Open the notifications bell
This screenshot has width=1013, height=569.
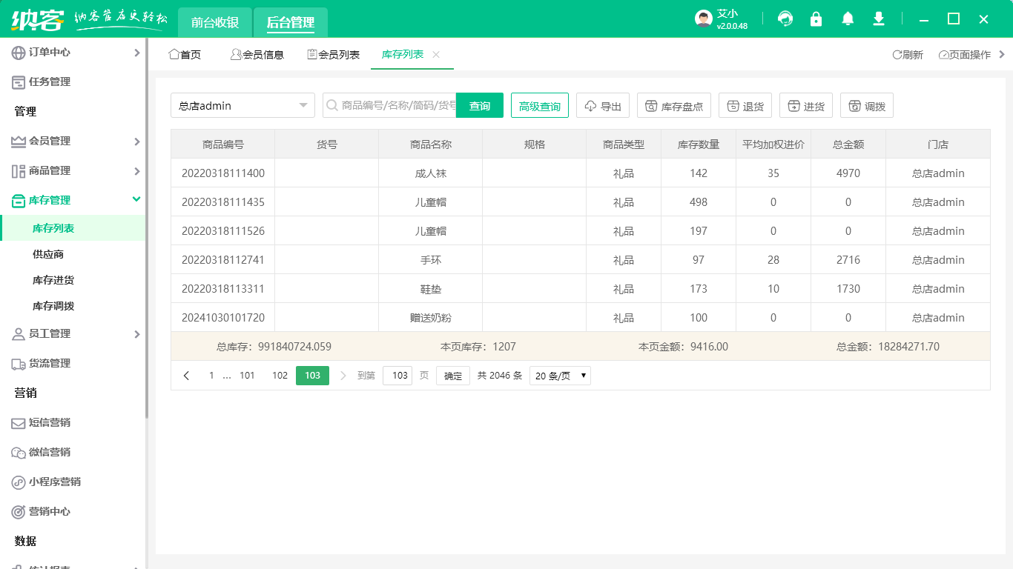point(848,19)
